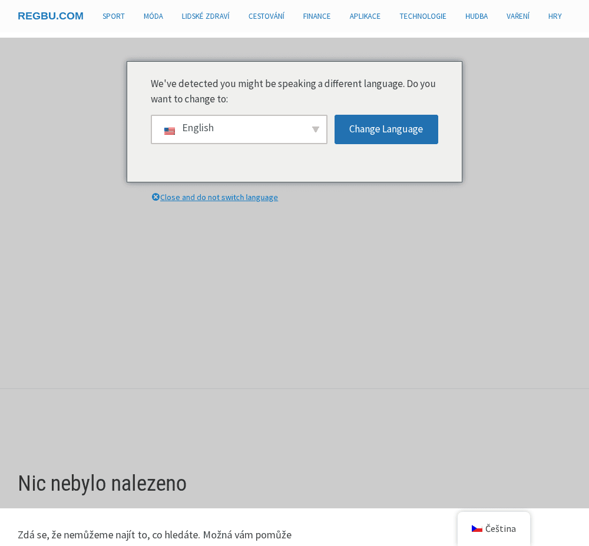Image resolution: width=589 pixels, height=546 pixels.
Task: Open the Lidské zdraví section
Action: (206, 16)
